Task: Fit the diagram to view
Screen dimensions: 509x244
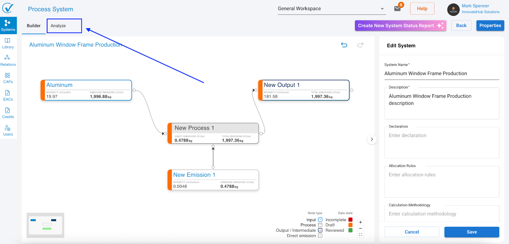Action: point(360,235)
